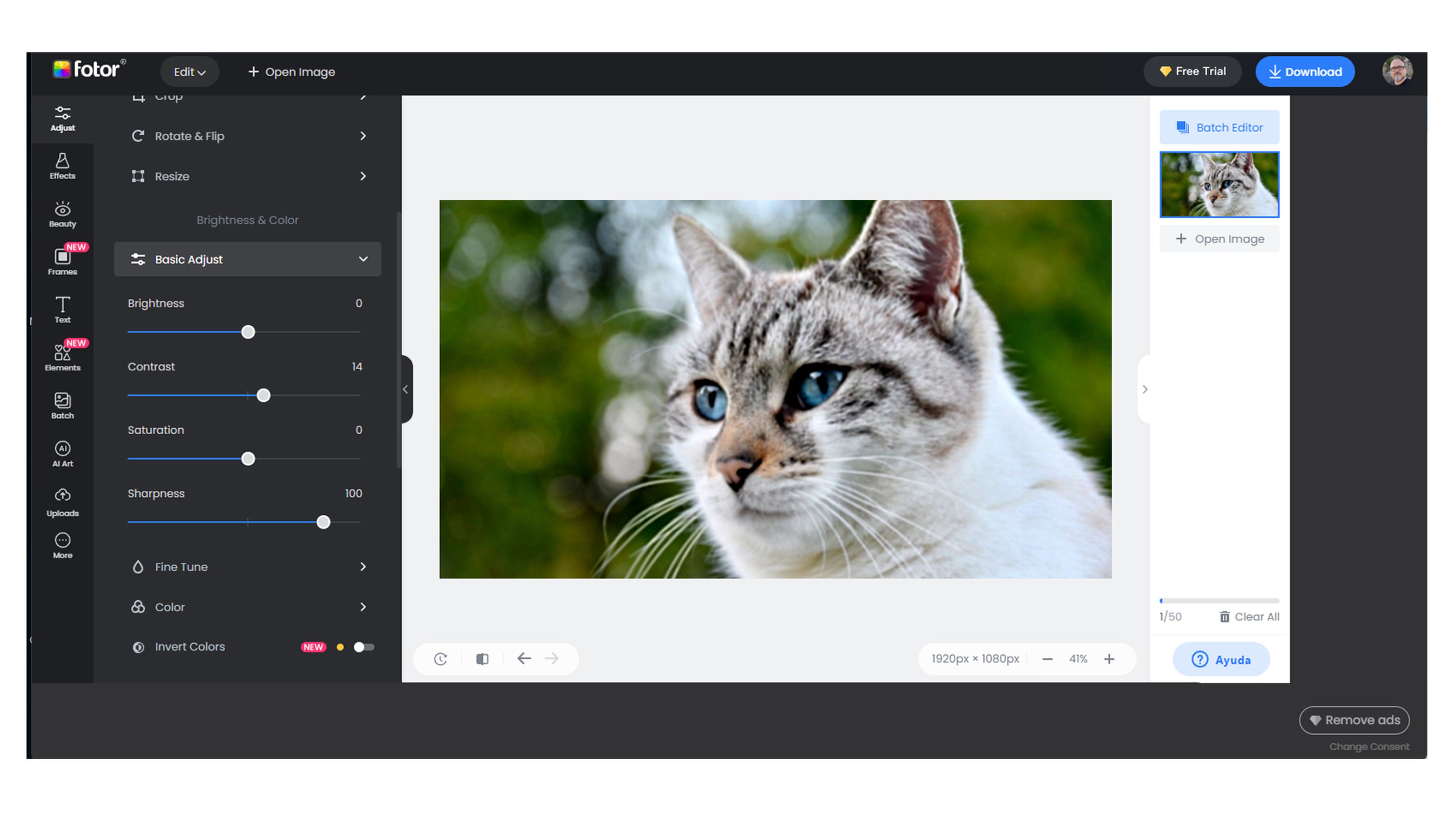Open the Elements tool in sidebar

pos(62,357)
